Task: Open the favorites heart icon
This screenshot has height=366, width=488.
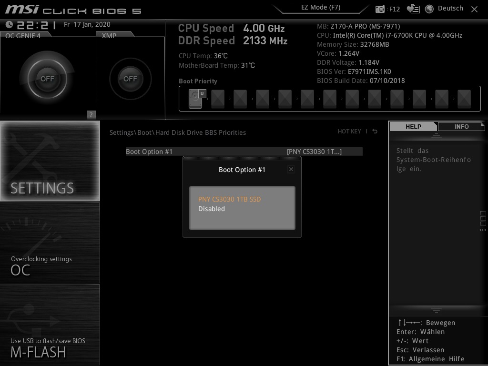Action: 413,9
